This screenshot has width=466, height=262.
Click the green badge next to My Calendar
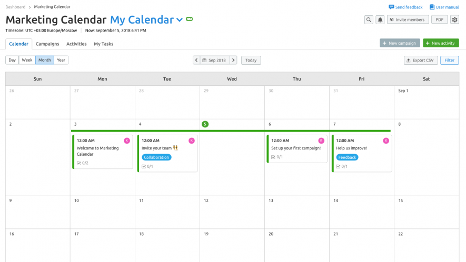pos(190,19)
